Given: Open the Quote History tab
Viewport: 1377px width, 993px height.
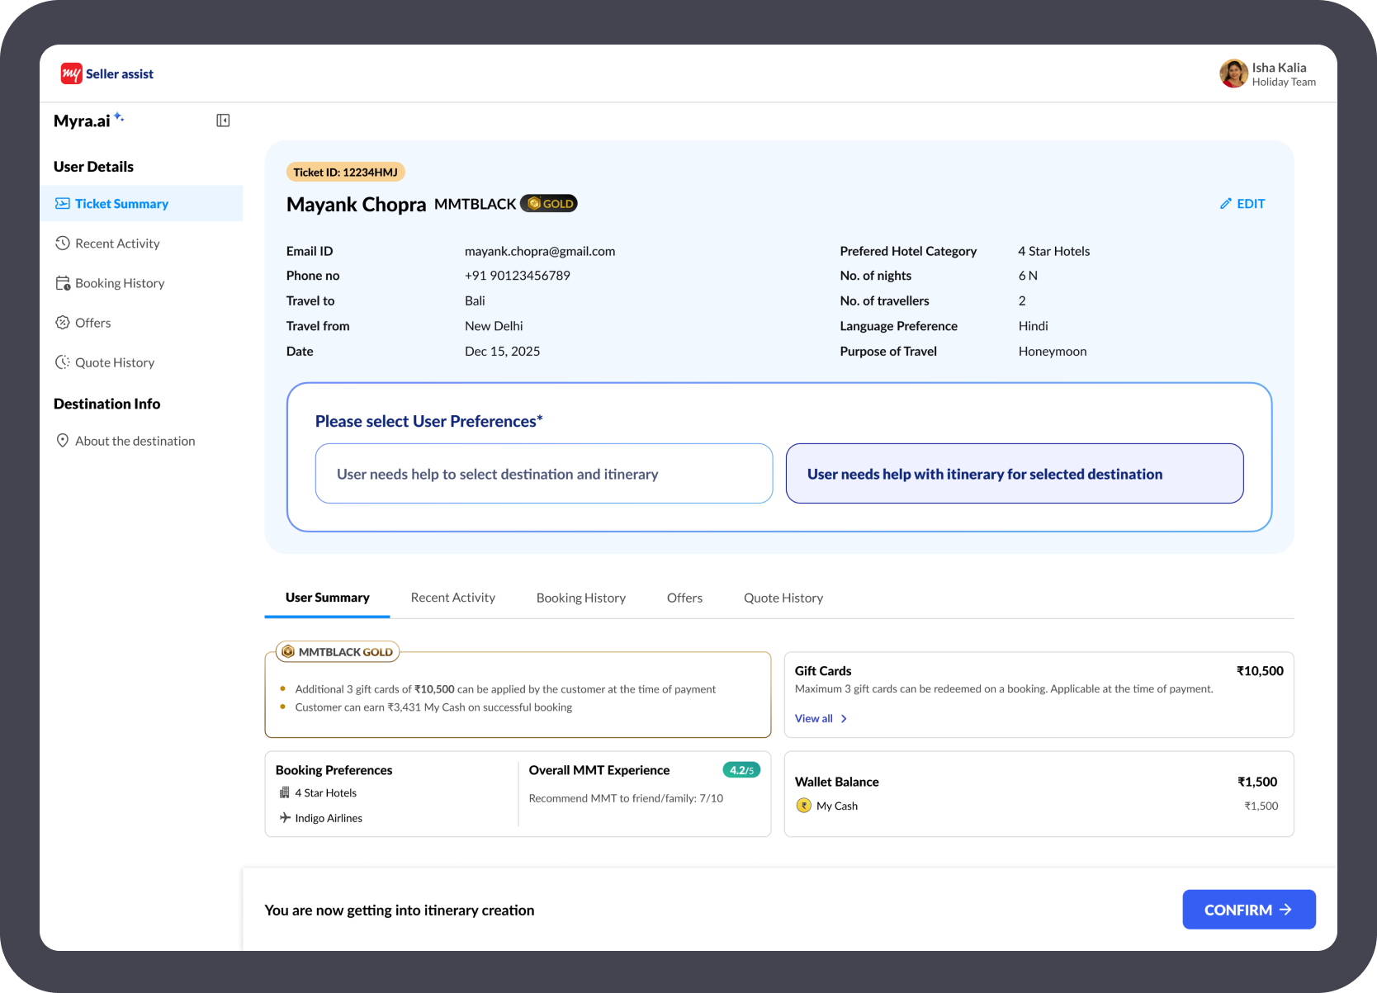Looking at the screenshot, I should [783, 598].
